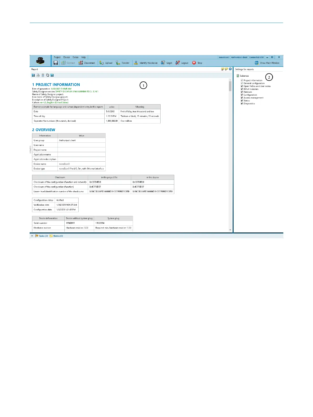Click the Hardware revision row label
The width and height of the screenshot is (313, 417).
(48, 228)
